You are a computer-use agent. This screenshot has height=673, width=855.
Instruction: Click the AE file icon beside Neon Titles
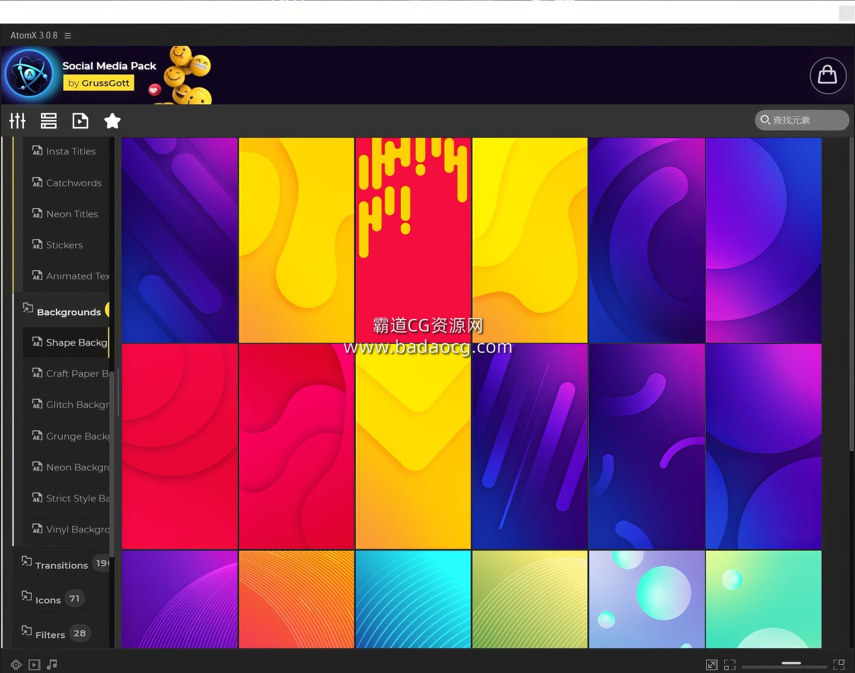(37, 213)
